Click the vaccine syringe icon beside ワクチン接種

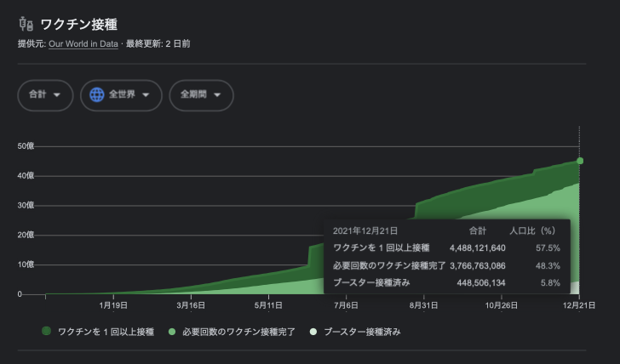click(x=26, y=24)
